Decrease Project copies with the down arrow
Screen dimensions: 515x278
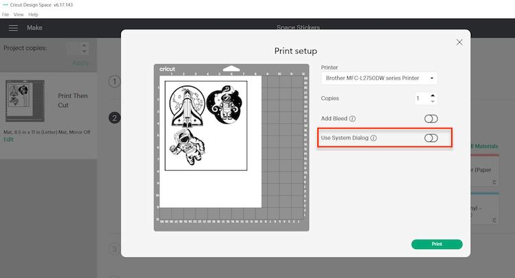[x=84, y=51]
